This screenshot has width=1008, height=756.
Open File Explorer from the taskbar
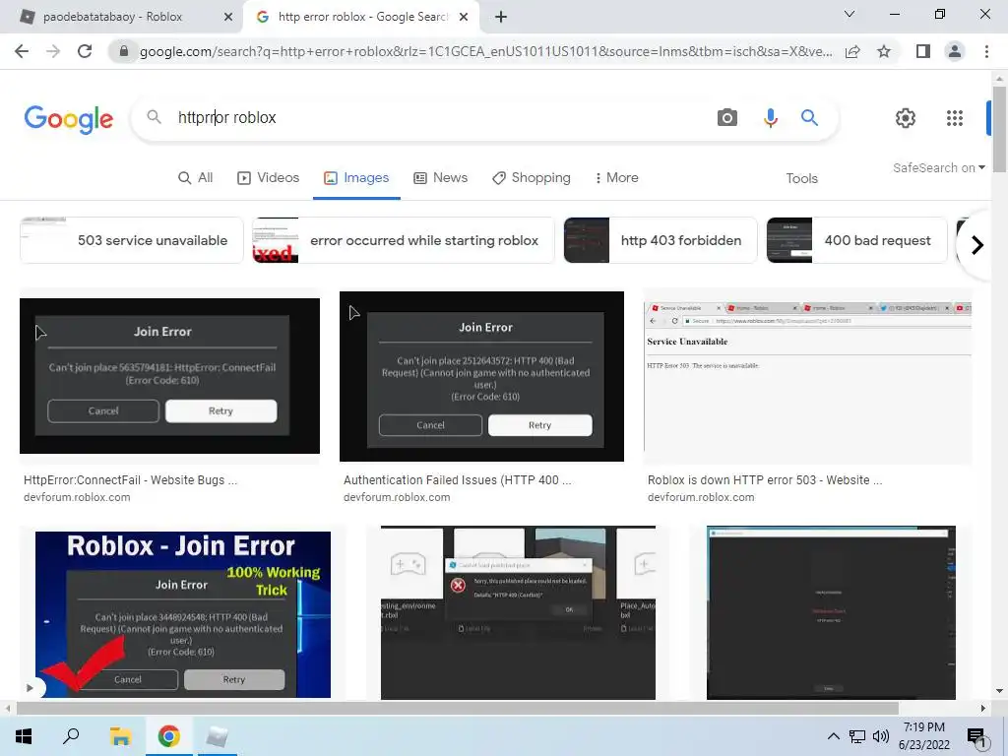tap(120, 736)
